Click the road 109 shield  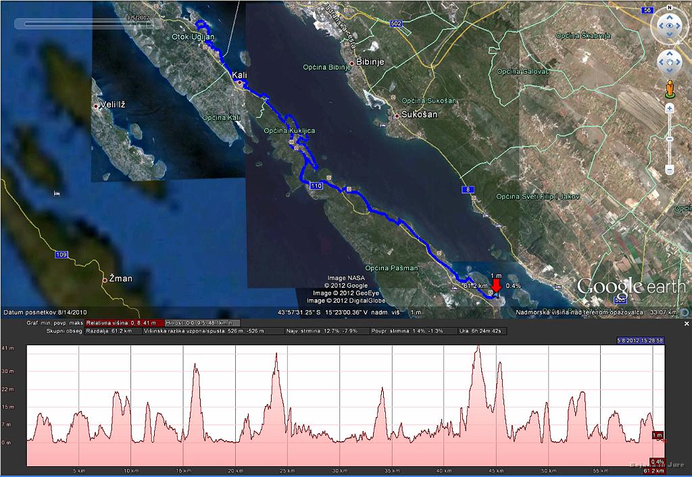coord(61,255)
